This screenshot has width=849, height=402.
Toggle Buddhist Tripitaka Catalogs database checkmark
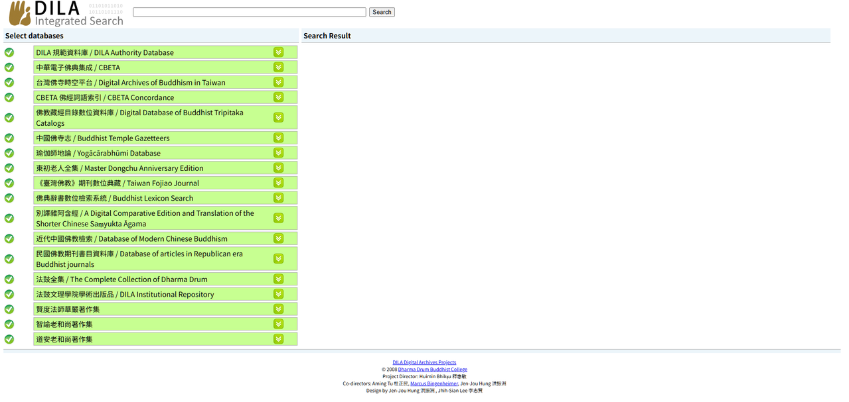click(9, 117)
